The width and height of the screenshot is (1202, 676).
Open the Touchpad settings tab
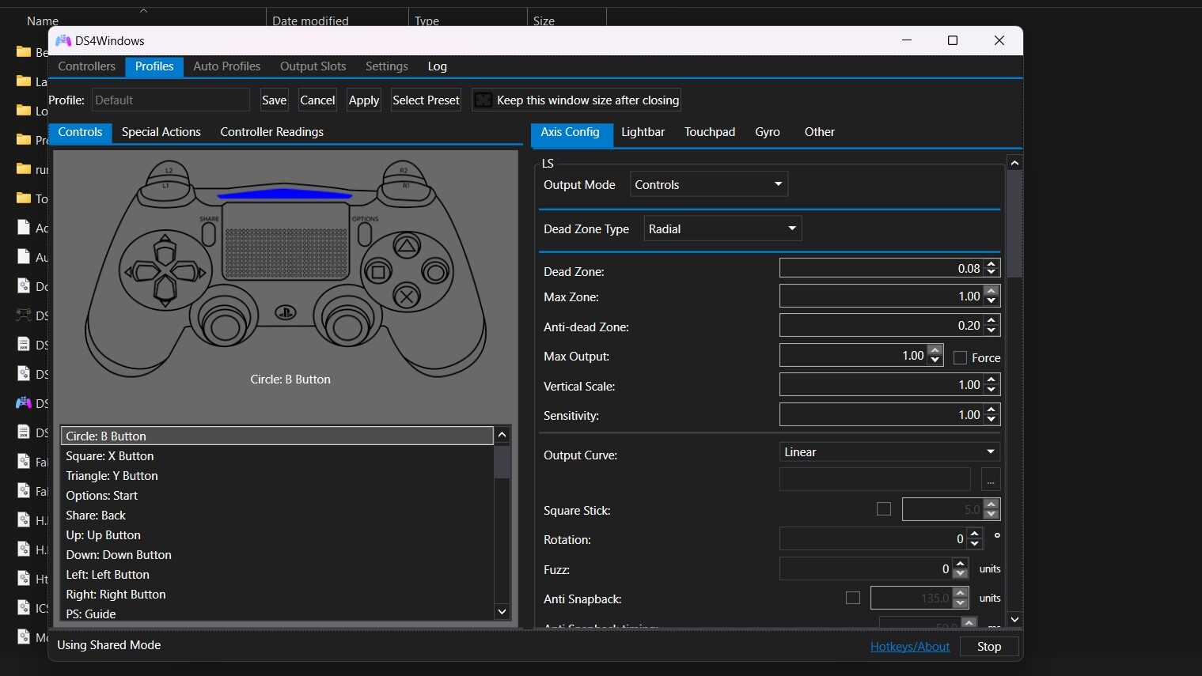(710, 132)
